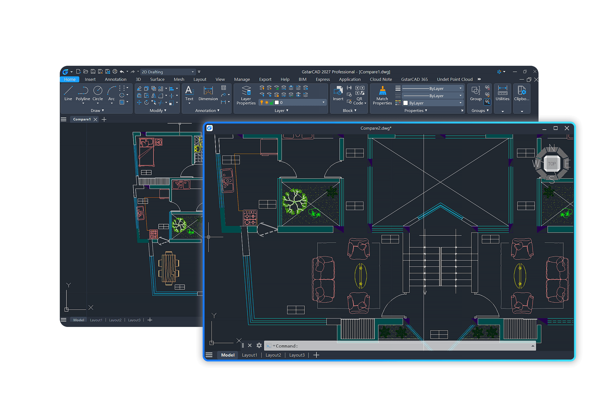The image size is (598, 393).
Task: Insert a Table from Annotation panel
Action: pyautogui.click(x=224, y=88)
